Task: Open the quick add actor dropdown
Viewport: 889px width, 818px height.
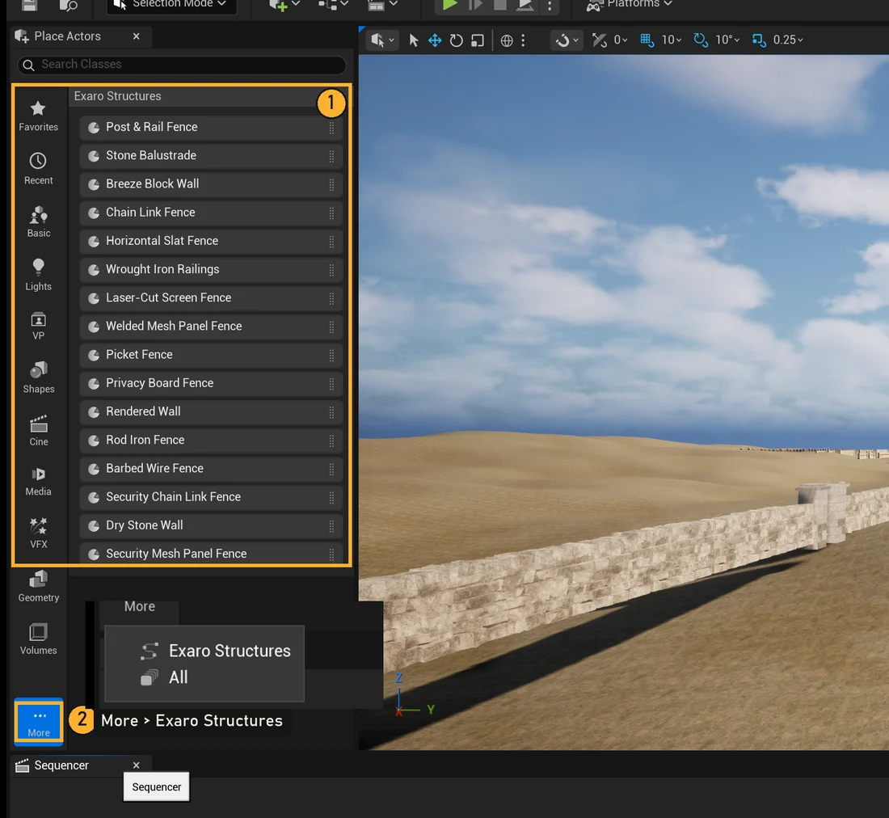Action: [284, 5]
